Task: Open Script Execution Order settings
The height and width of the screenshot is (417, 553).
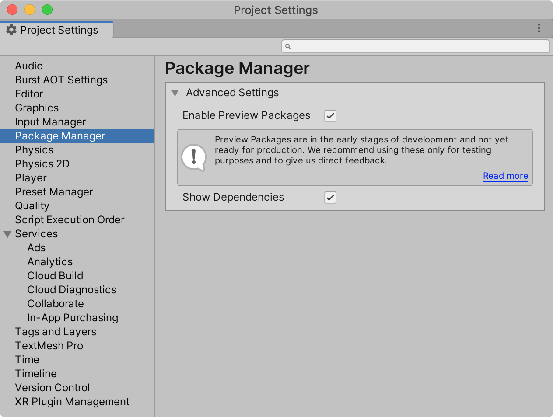Action: [x=70, y=220]
